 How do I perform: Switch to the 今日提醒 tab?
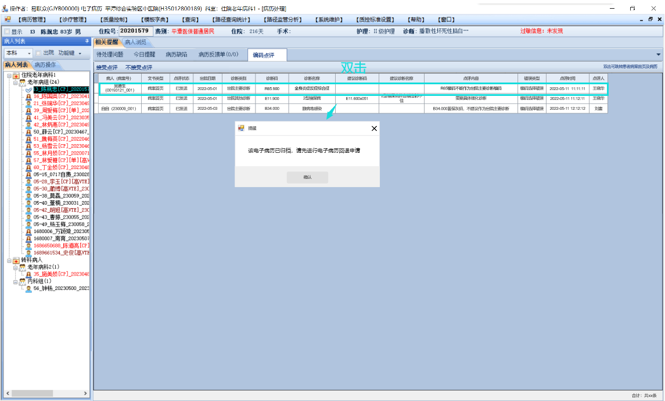(x=144, y=54)
